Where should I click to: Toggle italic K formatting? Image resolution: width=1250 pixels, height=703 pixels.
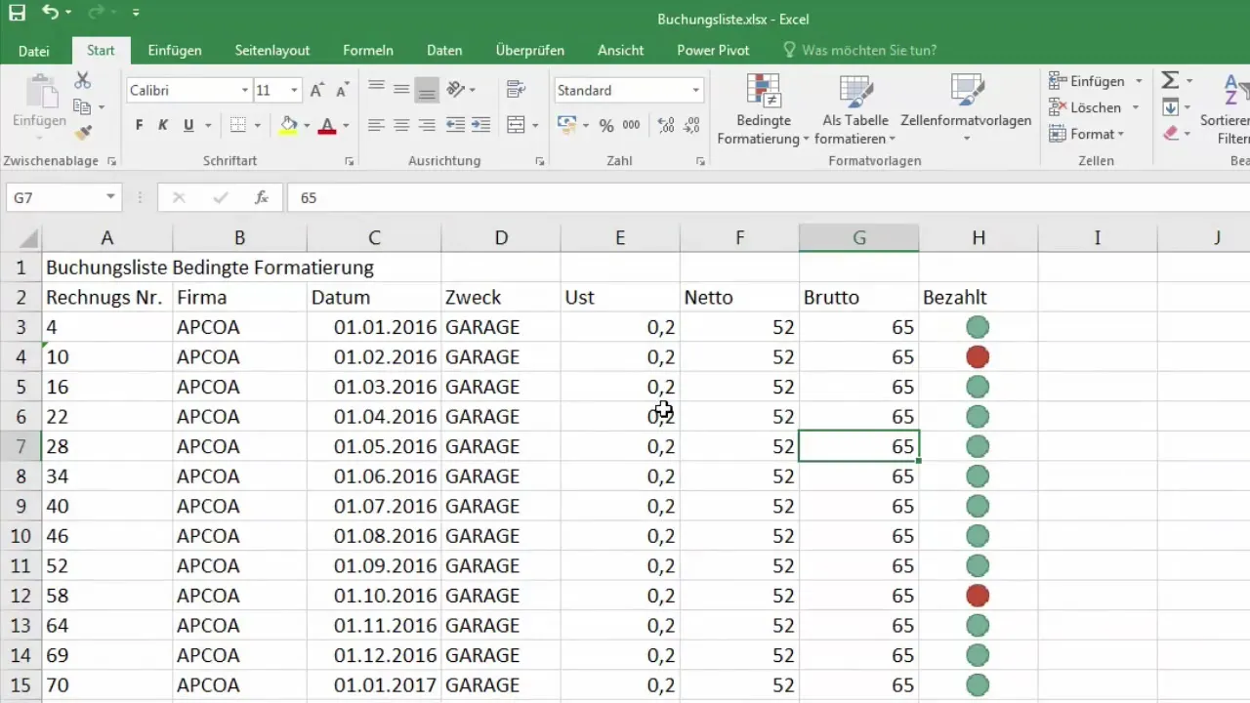click(163, 125)
